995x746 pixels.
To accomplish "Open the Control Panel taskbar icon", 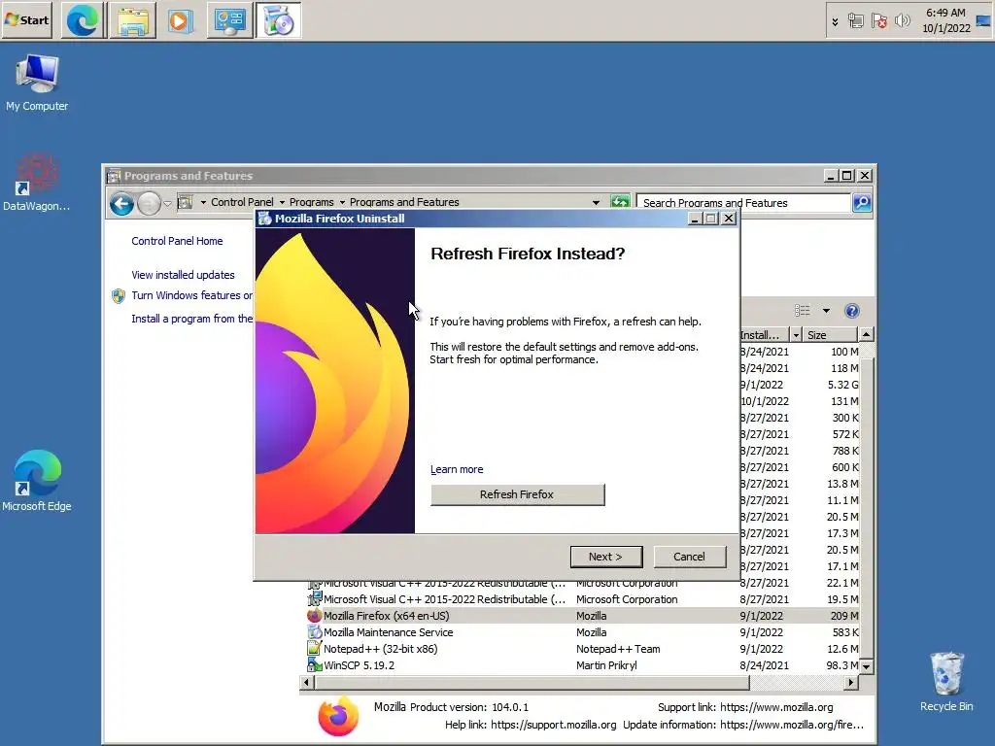I will click(x=229, y=21).
